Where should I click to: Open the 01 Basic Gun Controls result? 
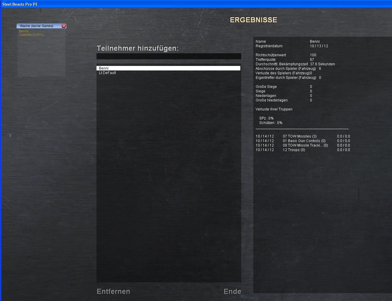pos(304,141)
